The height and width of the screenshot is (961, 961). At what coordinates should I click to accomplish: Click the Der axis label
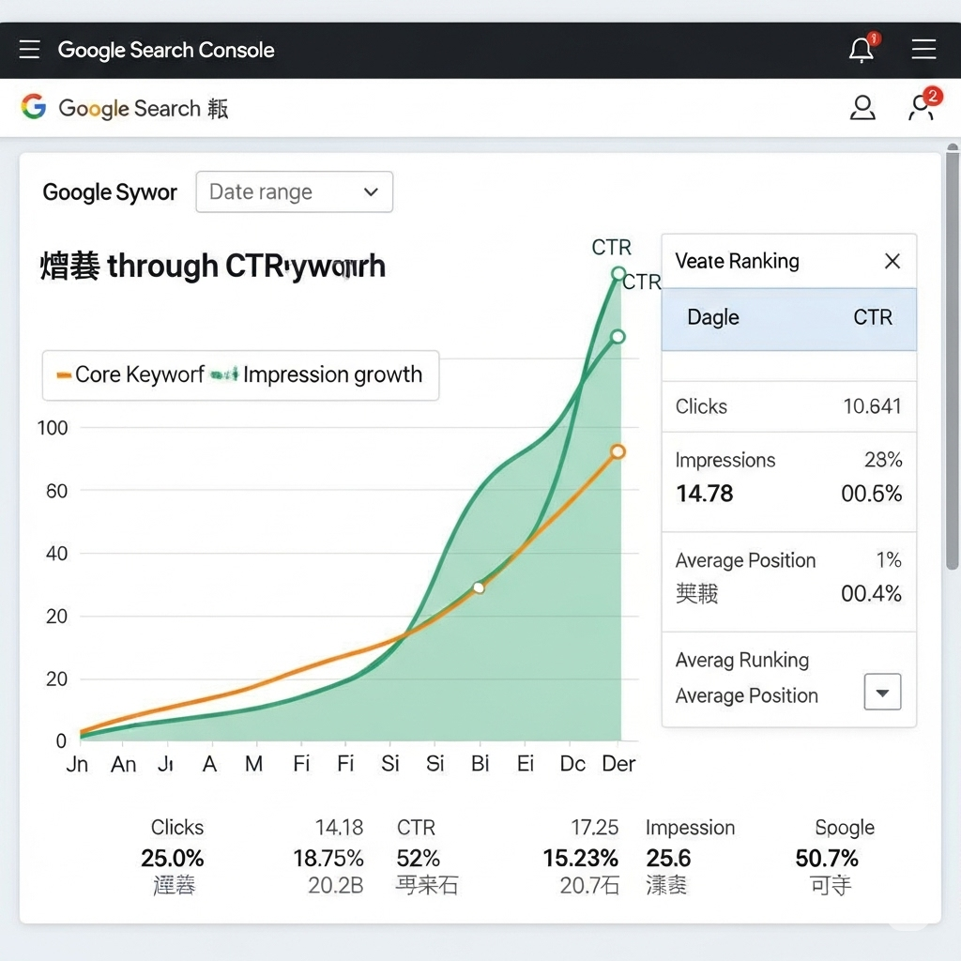(x=618, y=764)
